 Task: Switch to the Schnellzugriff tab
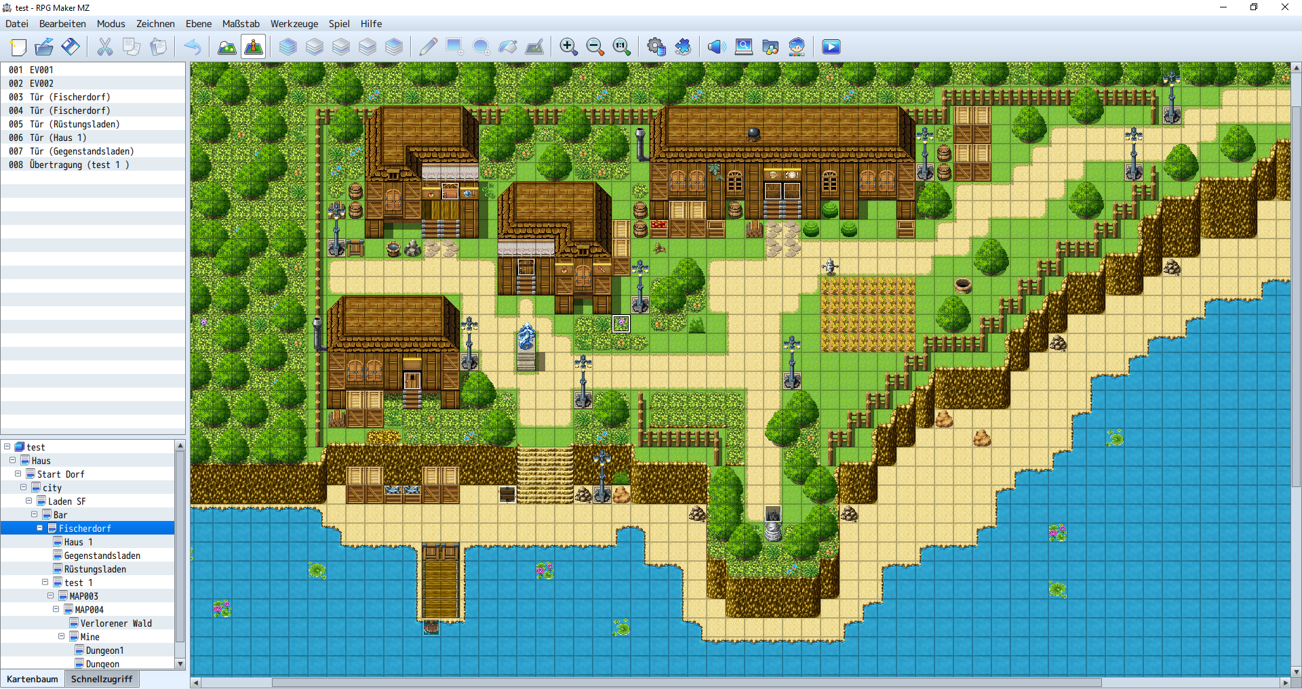pos(102,679)
